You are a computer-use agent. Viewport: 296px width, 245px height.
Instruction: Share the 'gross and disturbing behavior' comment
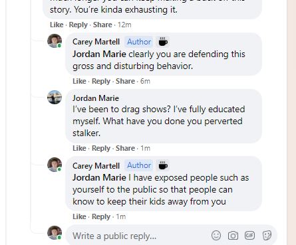(x=125, y=81)
